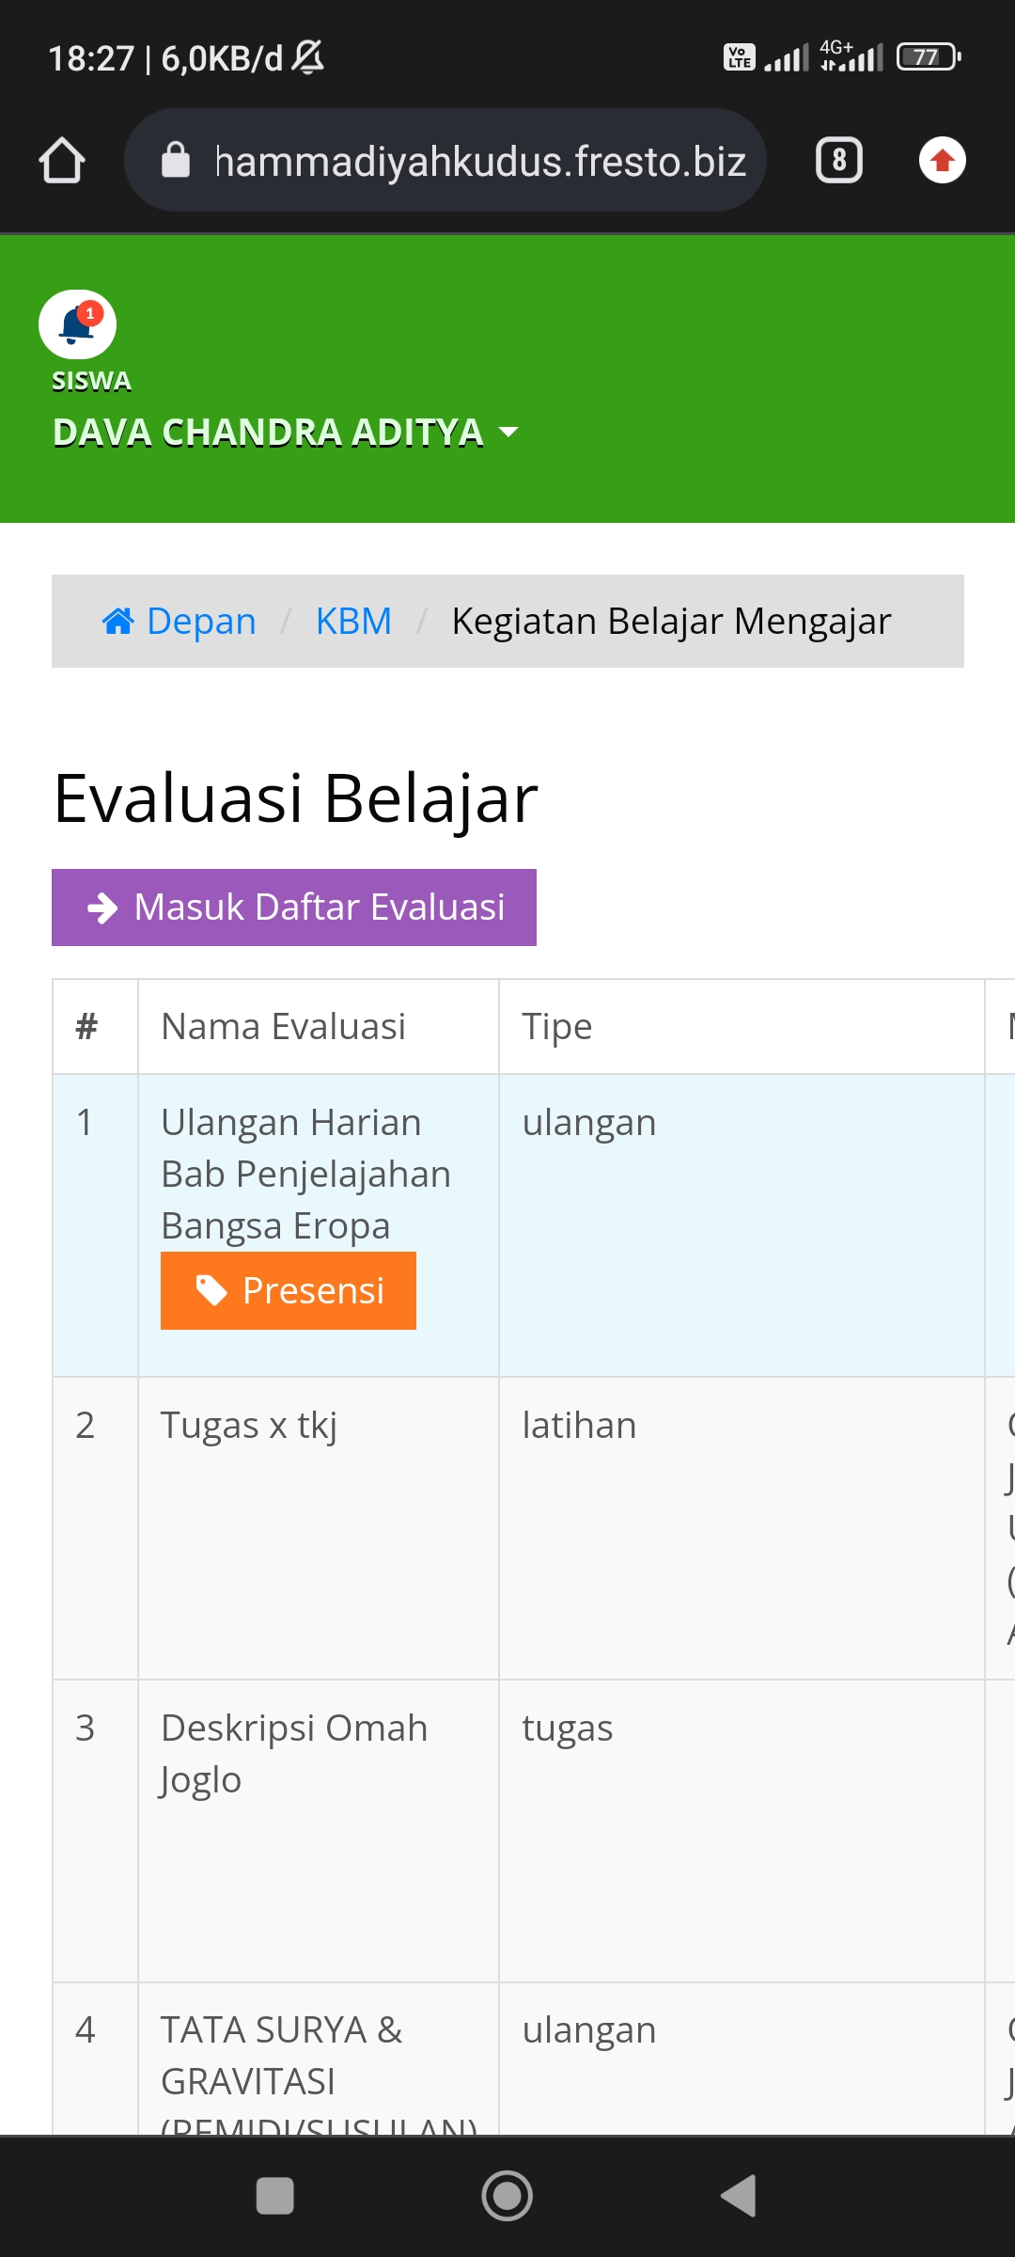1015x2257 pixels.
Task: Select Ulangan Harian Bab Penjelajahan row
Action: tap(534, 1225)
